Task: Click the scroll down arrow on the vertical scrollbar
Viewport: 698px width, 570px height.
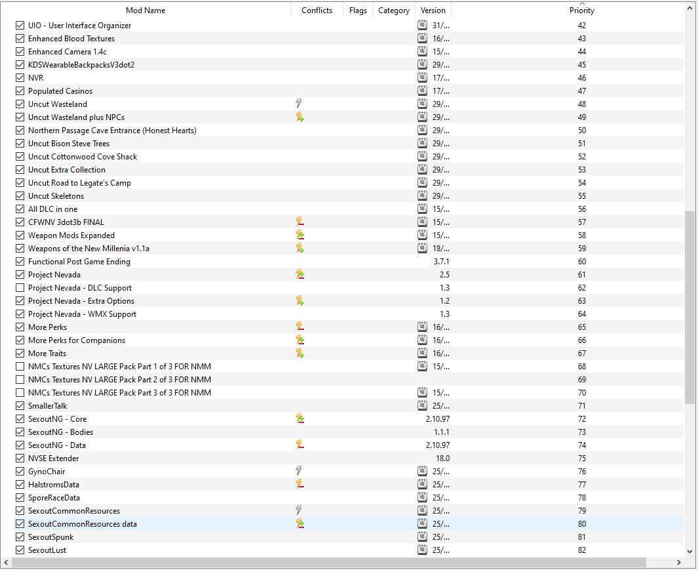Action: pos(690,551)
